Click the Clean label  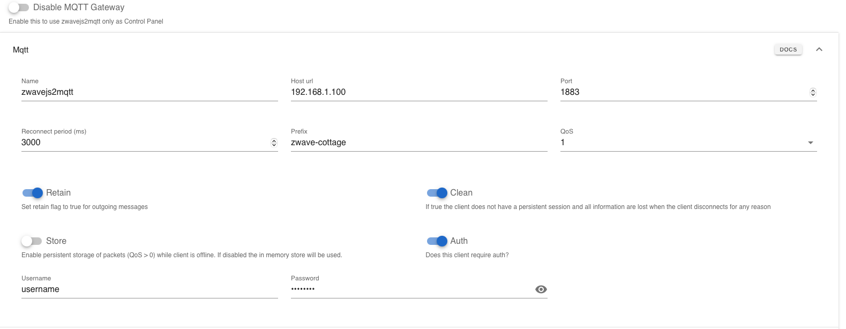461,193
